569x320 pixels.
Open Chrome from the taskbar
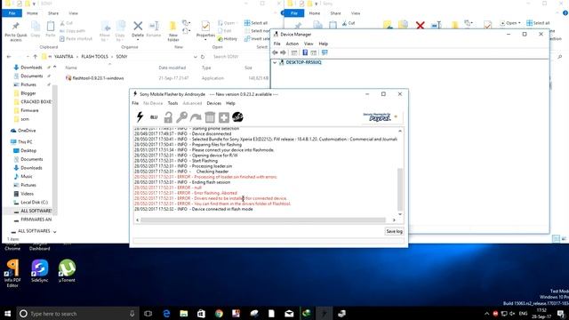click(219, 314)
